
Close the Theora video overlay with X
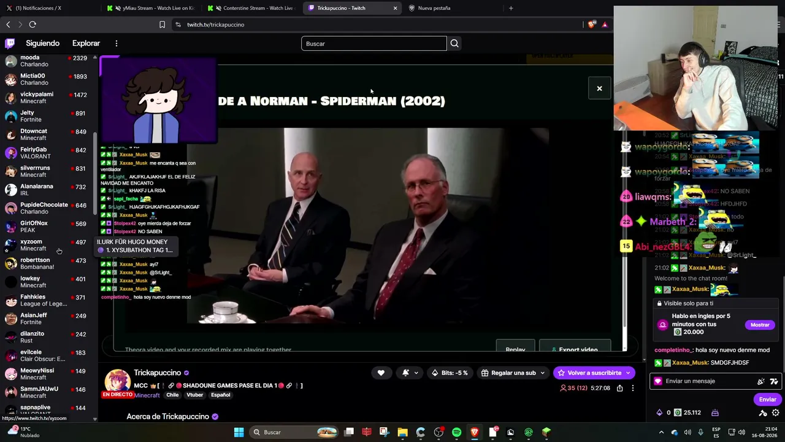[x=599, y=88]
